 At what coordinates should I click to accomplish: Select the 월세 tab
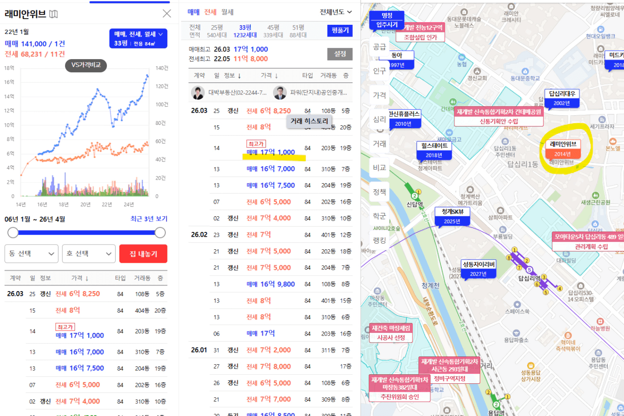click(x=228, y=12)
